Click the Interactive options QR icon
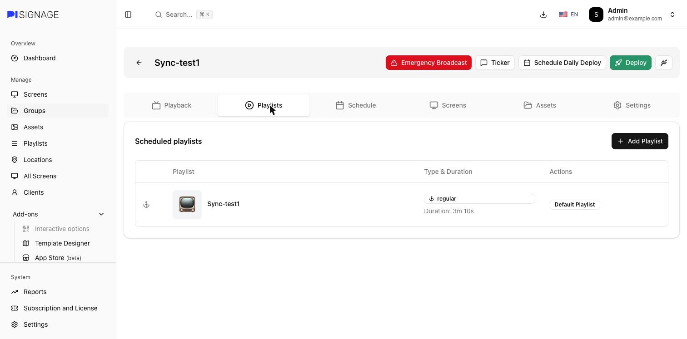Viewport: 687px width, 339px height. click(x=26, y=229)
